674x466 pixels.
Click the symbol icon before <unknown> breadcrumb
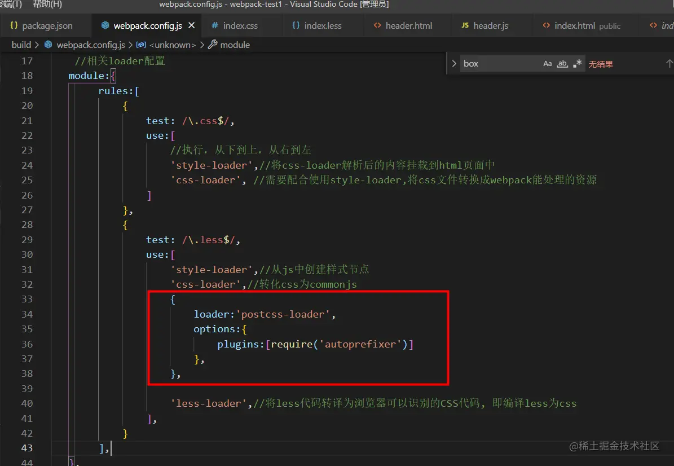[x=141, y=44]
